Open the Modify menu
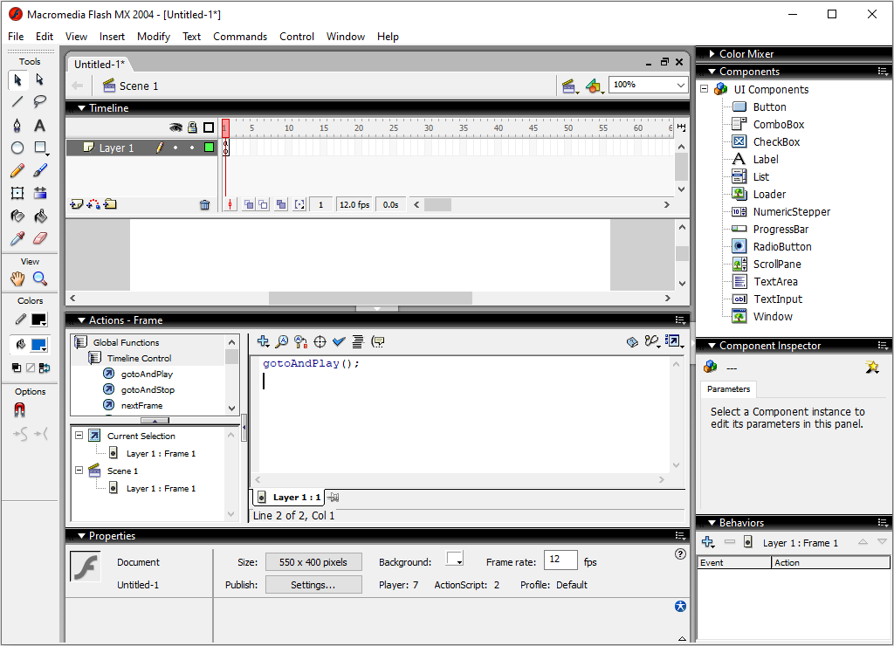This screenshot has height=646, width=894. (x=154, y=37)
